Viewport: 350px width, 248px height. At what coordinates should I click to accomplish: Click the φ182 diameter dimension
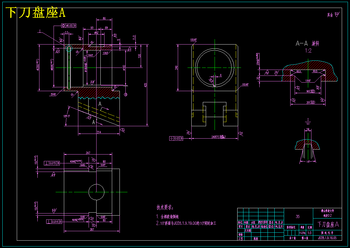[x=124, y=68]
